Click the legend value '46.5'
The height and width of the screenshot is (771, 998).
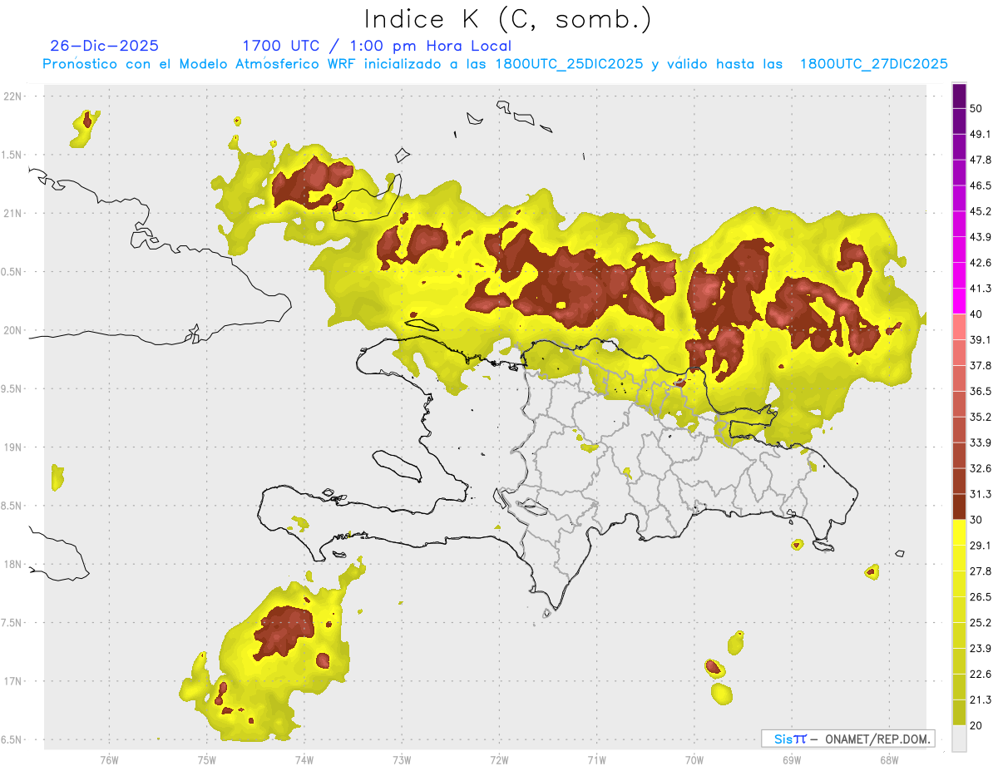point(980,185)
